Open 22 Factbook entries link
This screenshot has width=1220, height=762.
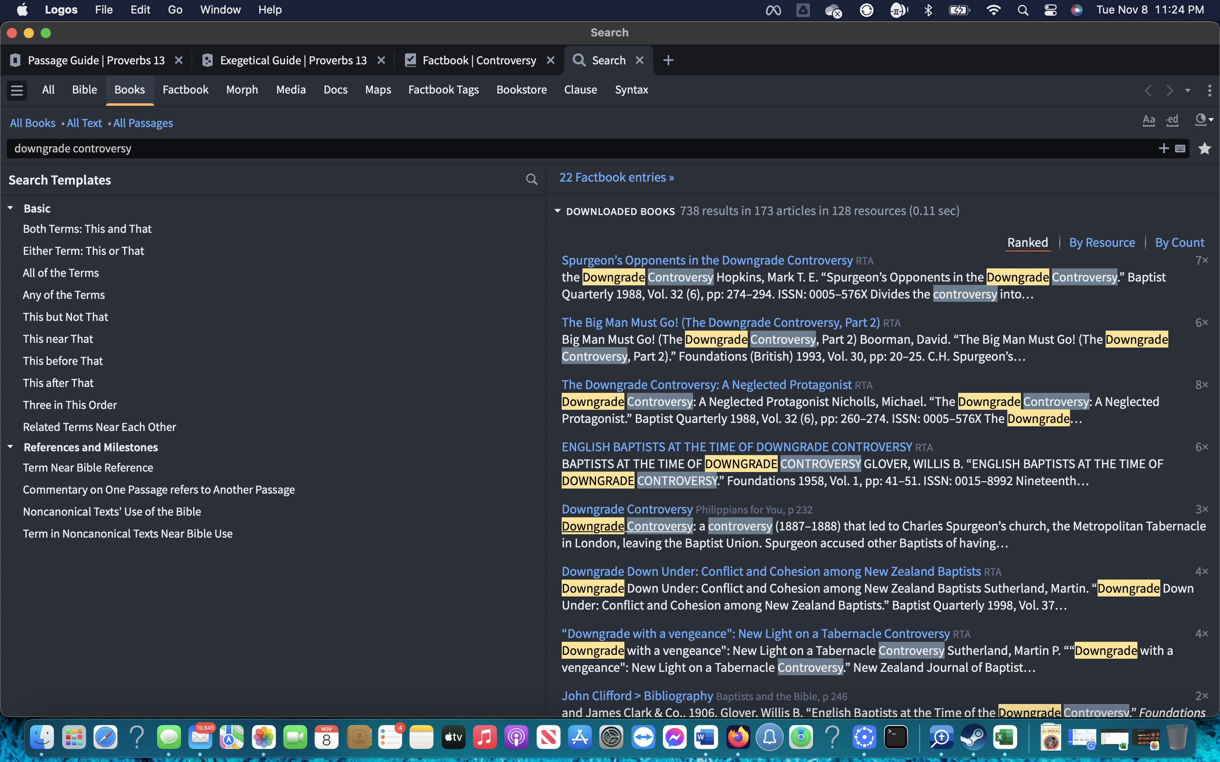pos(616,177)
